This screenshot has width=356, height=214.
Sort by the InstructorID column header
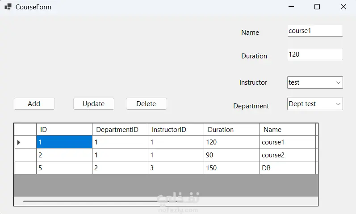coord(176,130)
